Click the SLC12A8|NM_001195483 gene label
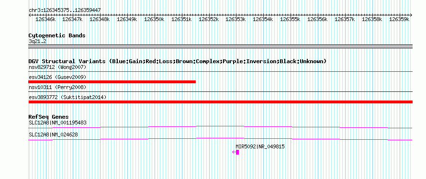 (57, 123)
